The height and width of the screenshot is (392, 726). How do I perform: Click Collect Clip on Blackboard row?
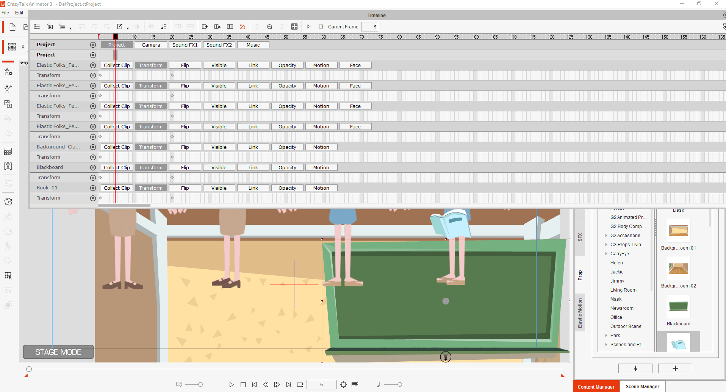pyautogui.click(x=117, y=167)
